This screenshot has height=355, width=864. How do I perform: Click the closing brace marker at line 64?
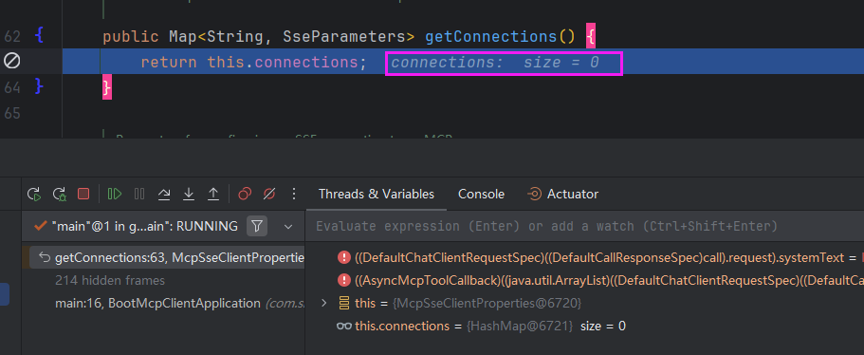(39, 85)
